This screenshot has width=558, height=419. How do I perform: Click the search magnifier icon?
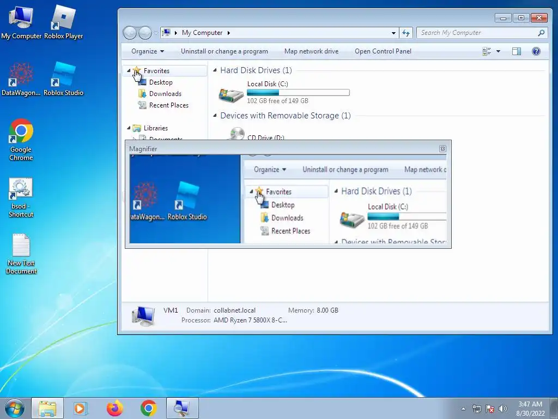pyautogui.click(x=541, y=33)
